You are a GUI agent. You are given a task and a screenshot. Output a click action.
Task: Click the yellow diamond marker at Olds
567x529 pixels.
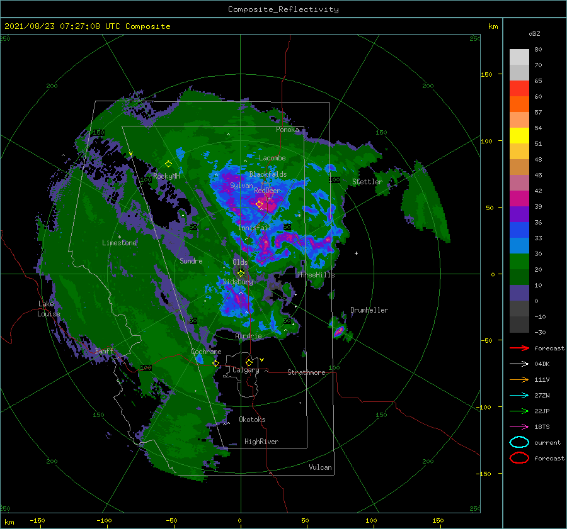pyautogui.click(x=241, y=274)
